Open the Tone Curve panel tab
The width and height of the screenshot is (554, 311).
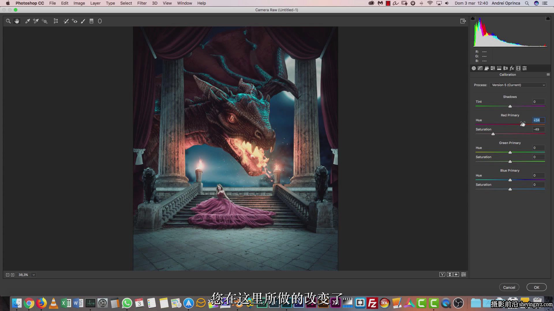pyautogui.click(x=480, y=68)
